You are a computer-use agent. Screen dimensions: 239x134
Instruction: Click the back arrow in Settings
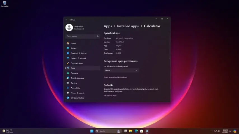pos(66,20)
